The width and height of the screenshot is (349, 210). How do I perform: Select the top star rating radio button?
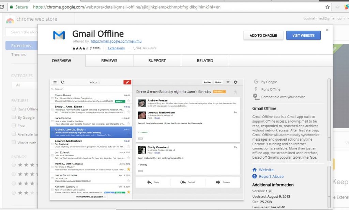coord(14,165)
